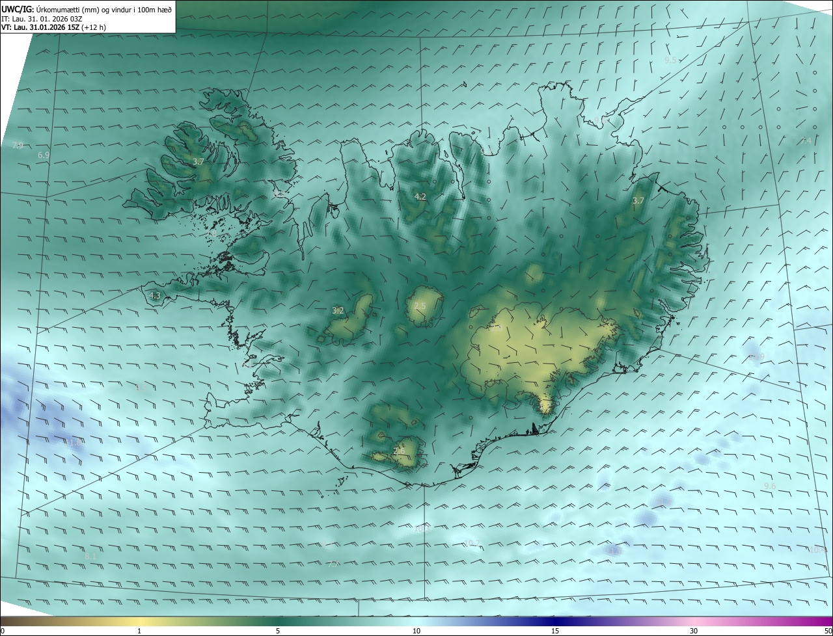The width and height of the screenshot is (833, 636).
Task: Click the 9.5 value off the northeast coast
Action: click(x=670, y=60)
